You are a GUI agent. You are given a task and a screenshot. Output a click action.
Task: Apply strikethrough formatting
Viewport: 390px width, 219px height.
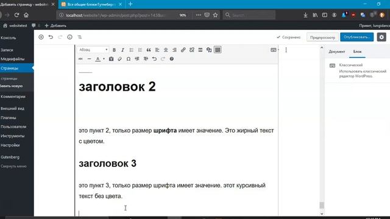(80, 59)
